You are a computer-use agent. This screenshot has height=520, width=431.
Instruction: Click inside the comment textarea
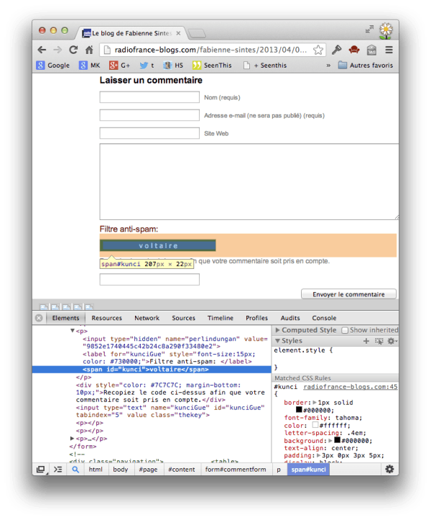pos(249,182)
